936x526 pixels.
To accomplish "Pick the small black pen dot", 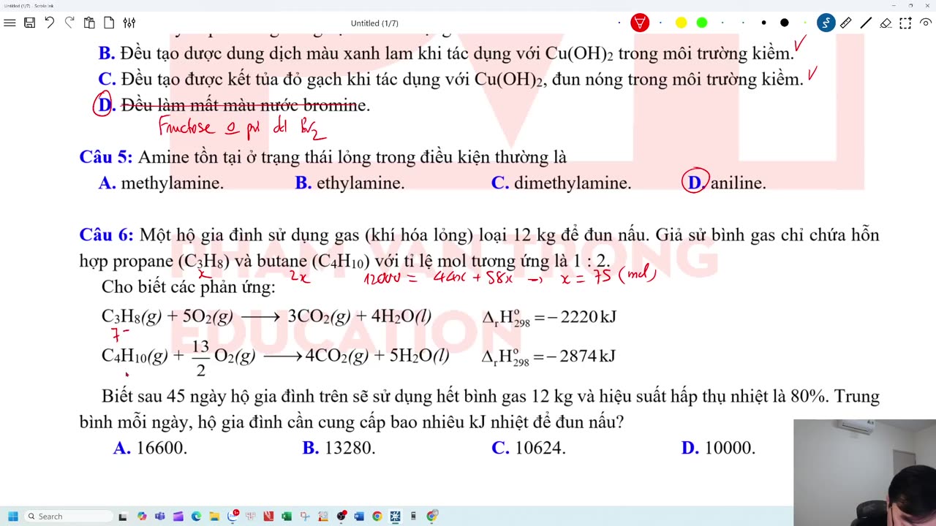I will coord(763,23).
